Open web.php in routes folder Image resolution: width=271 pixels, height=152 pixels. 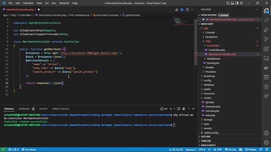[210, 115]
